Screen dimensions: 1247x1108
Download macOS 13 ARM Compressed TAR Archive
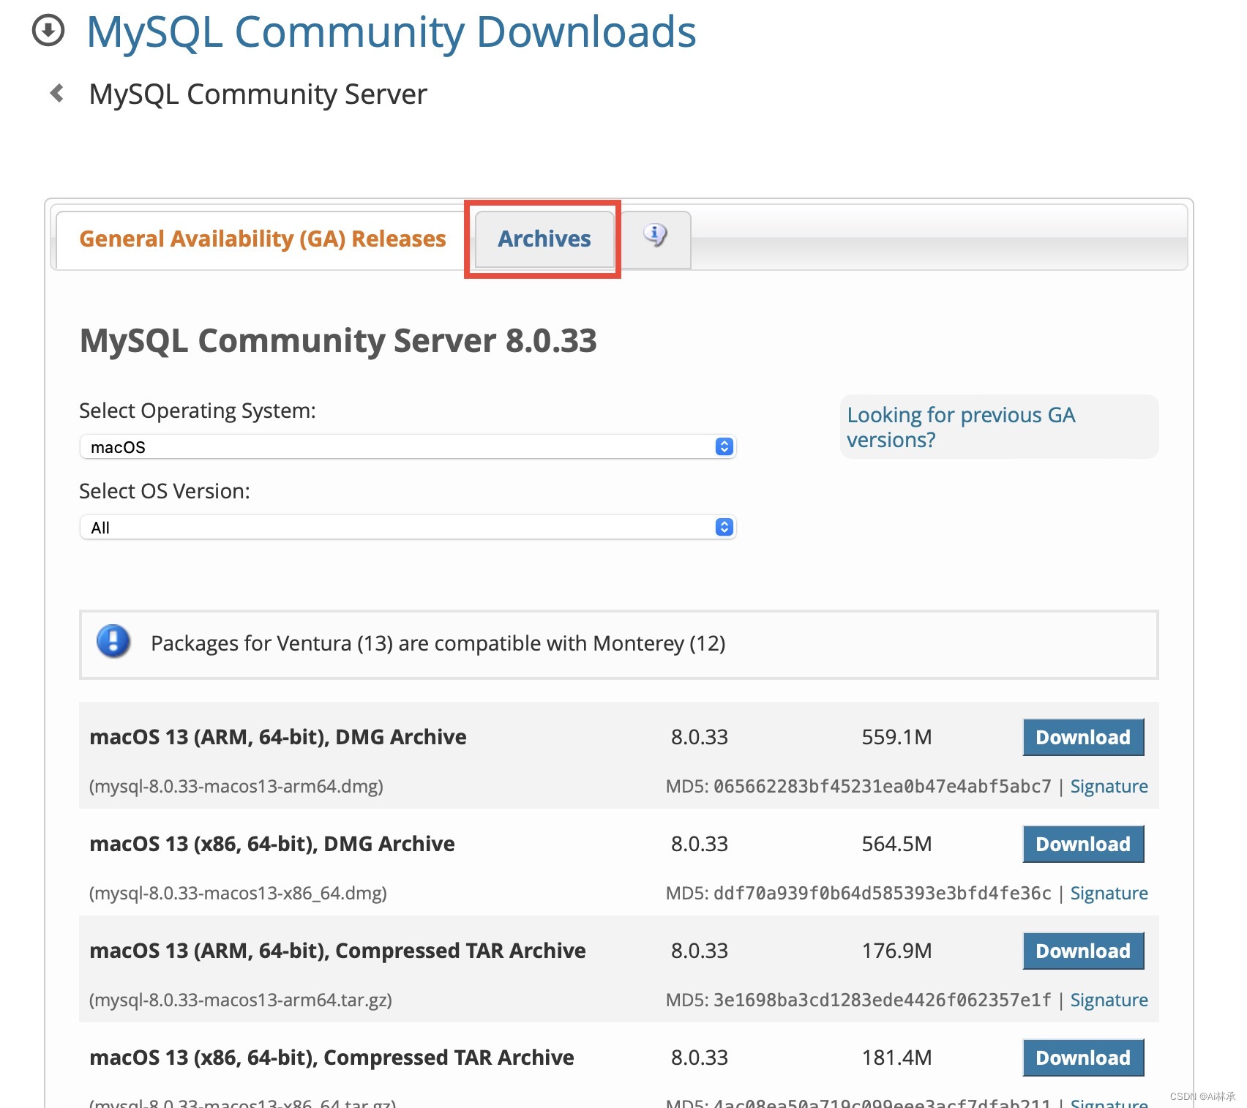coord(1083,951)
